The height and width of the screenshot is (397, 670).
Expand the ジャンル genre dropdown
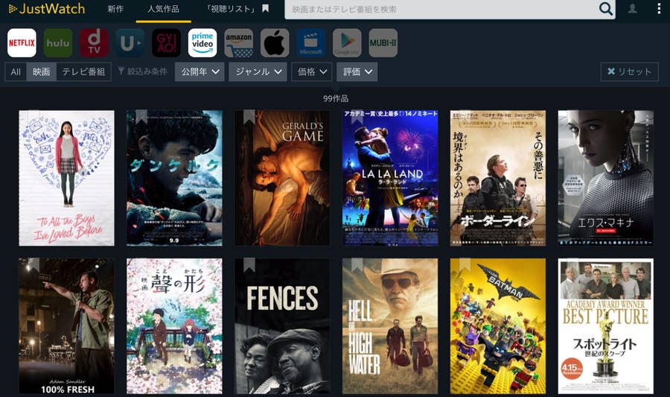point(258,72)
